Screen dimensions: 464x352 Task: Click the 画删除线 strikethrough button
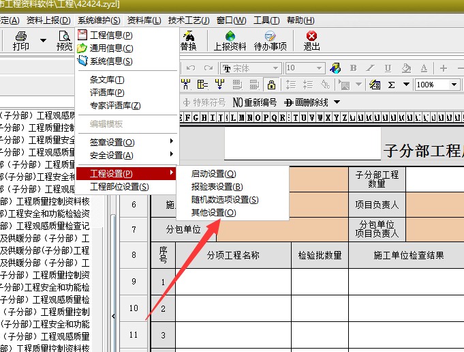click(x=307, y=102)
